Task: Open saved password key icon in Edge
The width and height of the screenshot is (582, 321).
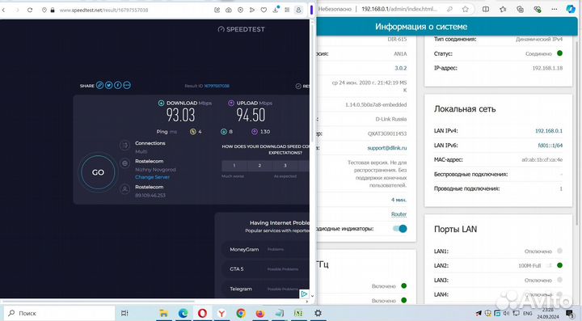Action: (x=449, y=9)
